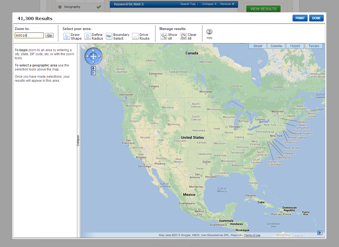Click the Havana city label
The image size is (339, 247).
click(x=251, y=195)
